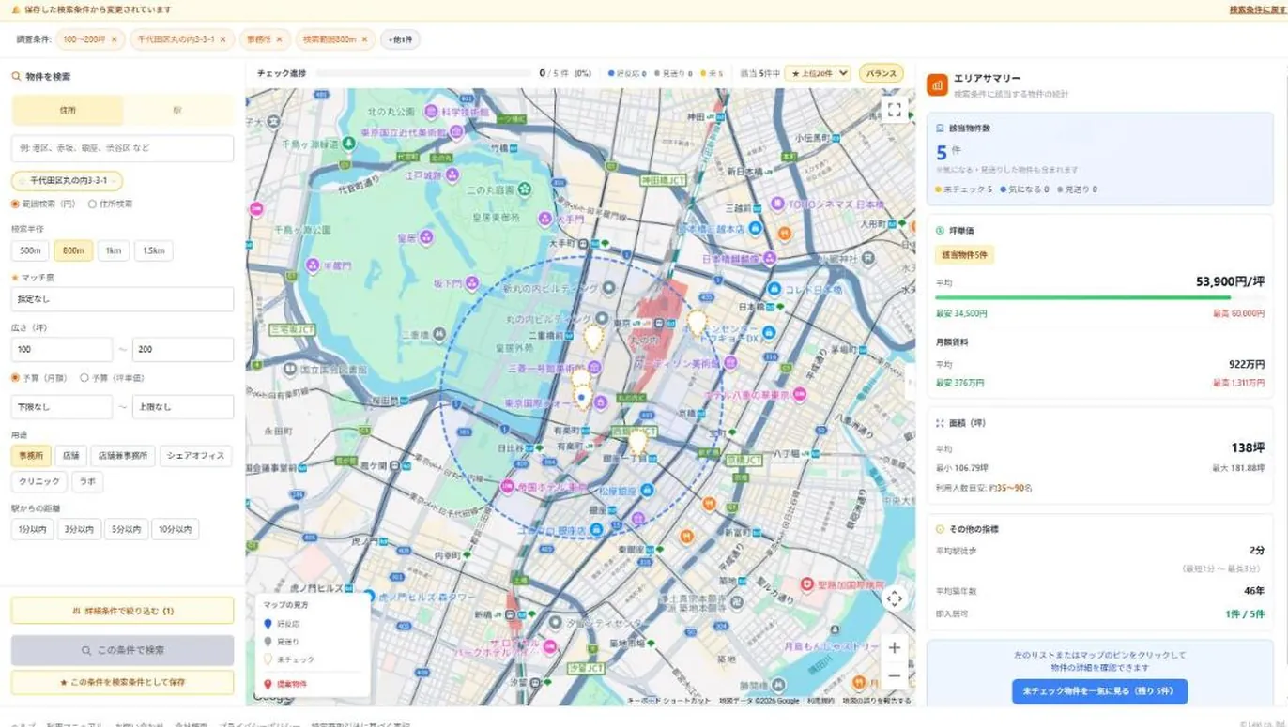1288x727 pixels.
Task: Remove the 100〜200坪 filter chip
Action: [115, 39]
